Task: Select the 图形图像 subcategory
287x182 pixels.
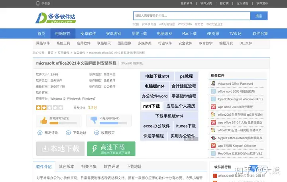Action: coord(124,43)
